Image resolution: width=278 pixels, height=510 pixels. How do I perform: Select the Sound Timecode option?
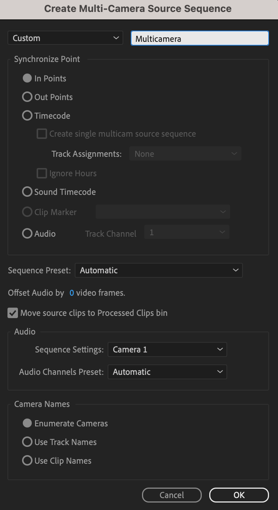click(27, 192)
